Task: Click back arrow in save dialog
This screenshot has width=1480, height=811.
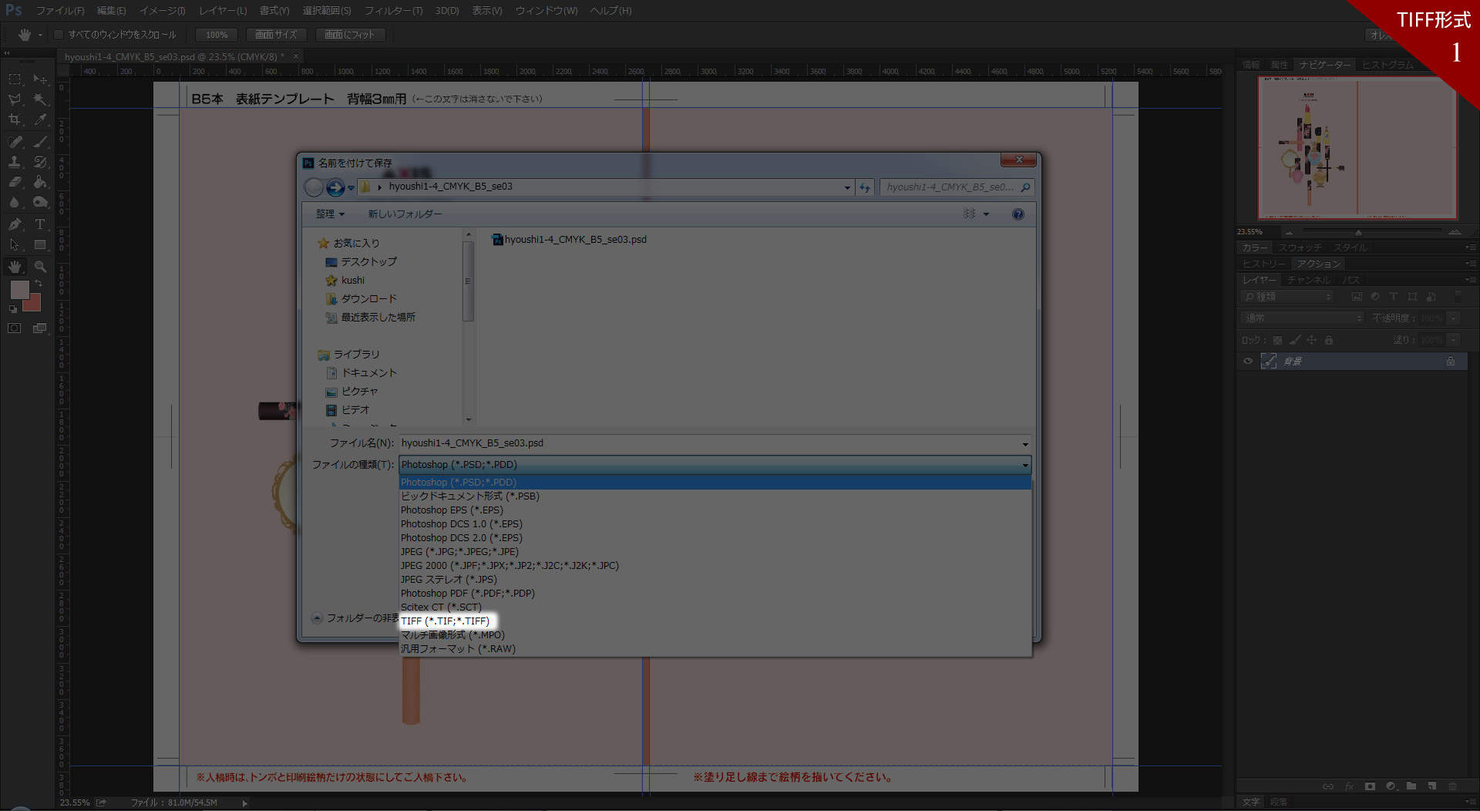Action: 314,187
